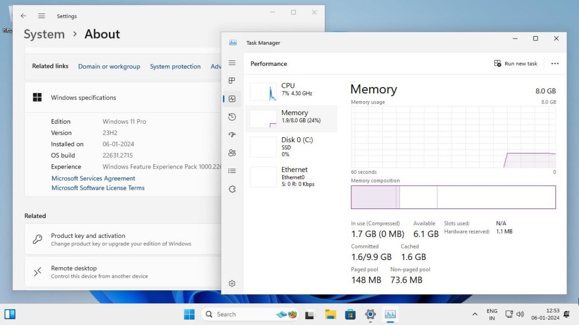Open volume control from system tray

[520, 314]
